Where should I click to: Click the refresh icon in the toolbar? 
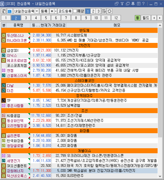click(110, 11)
